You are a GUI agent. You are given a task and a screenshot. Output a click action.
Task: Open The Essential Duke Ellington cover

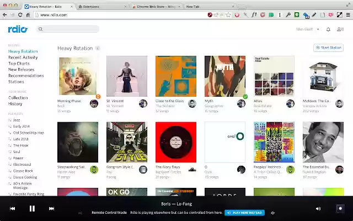[x=323, y=142]
